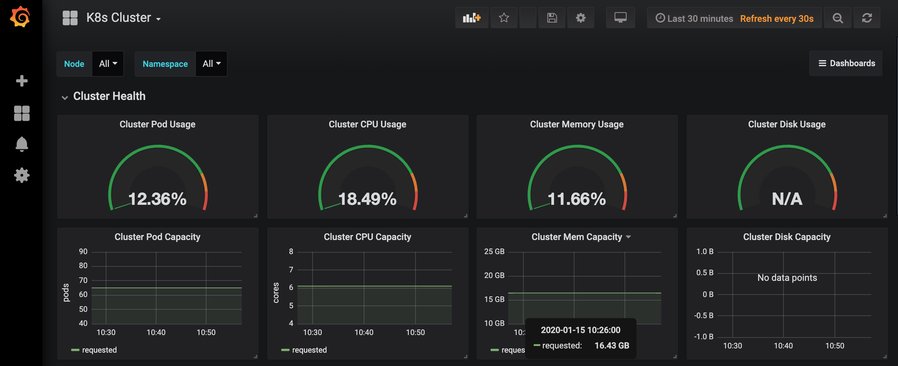Click the 18.49% CPU usage gauge
Viewport: 898px width, 366px height.
tap(368, 178)
